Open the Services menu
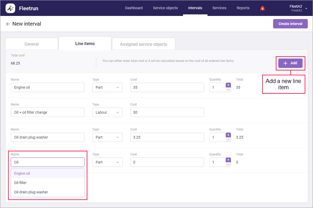313x208 pixels. click(219, 8)
